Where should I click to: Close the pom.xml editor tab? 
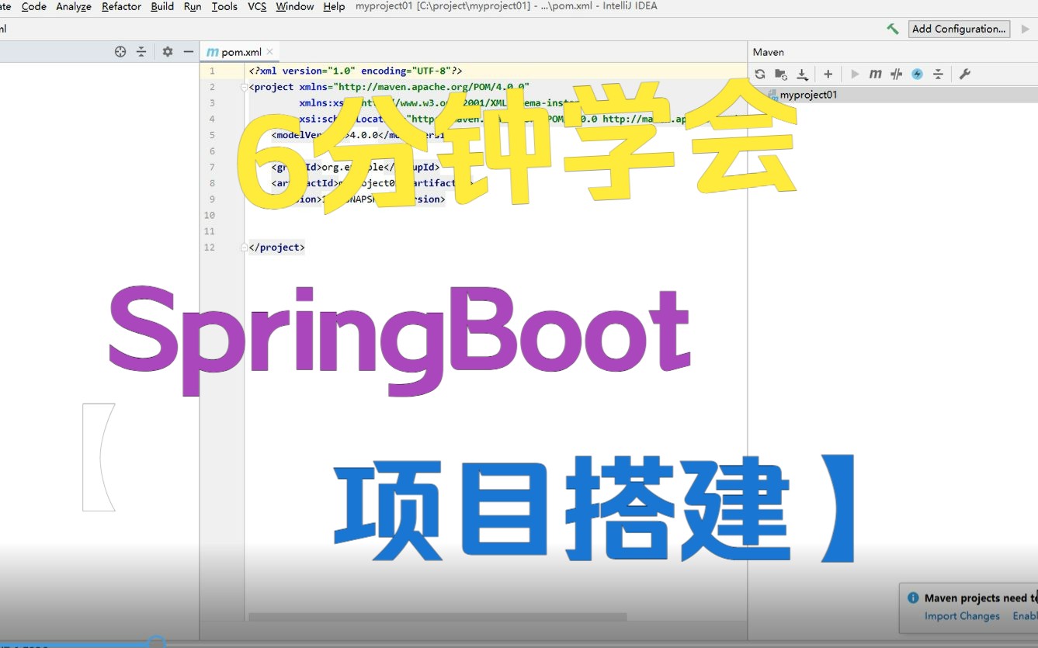270,52
